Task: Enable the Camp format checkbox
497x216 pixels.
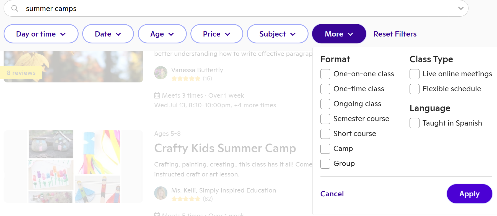Action: click(325, 149)
